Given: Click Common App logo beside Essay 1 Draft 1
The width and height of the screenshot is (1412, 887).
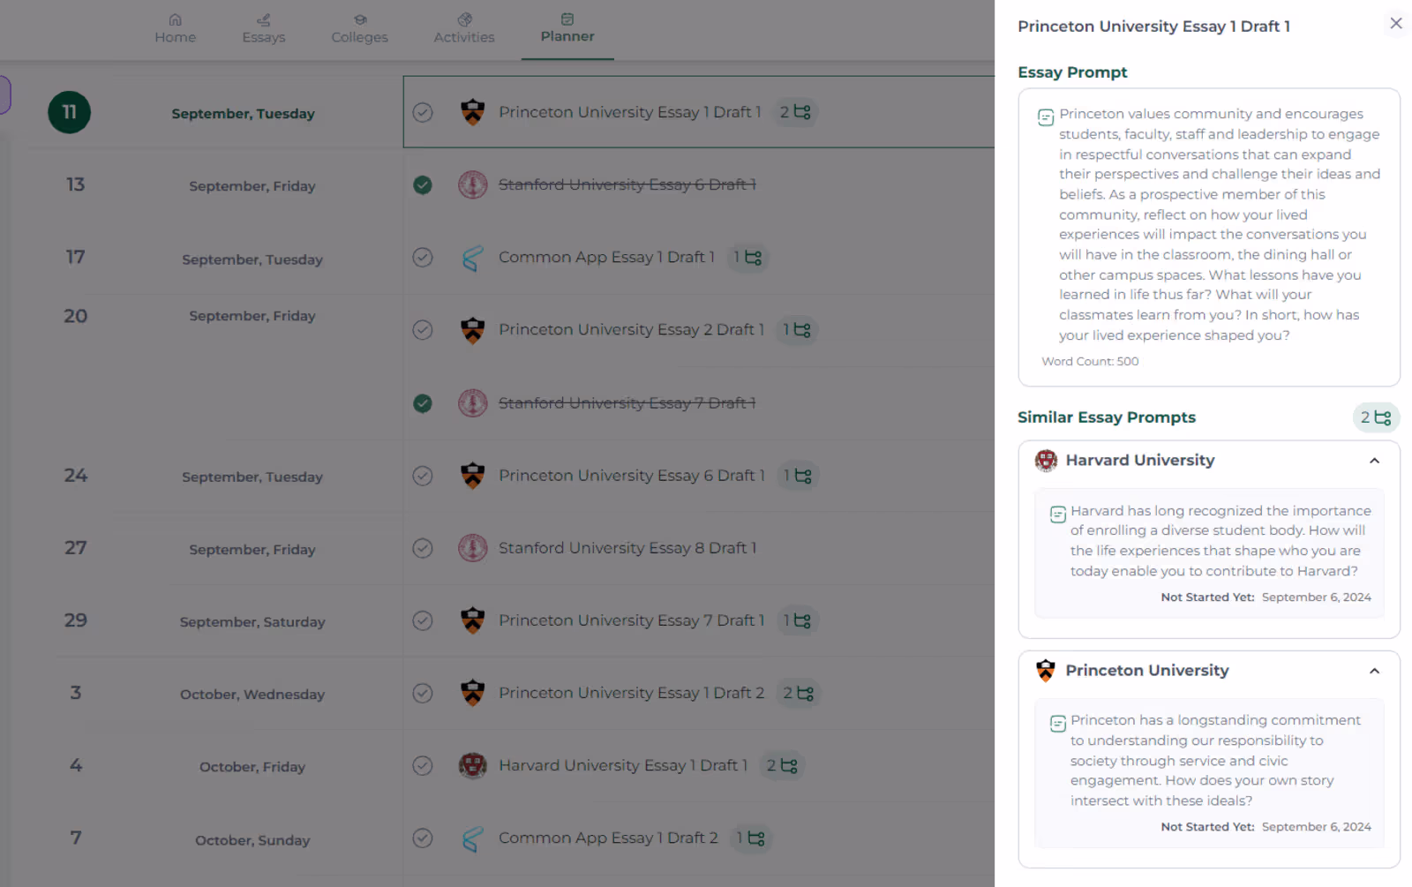Looking at the screenshot, I should pyautogui.click(x=473, y=258).
